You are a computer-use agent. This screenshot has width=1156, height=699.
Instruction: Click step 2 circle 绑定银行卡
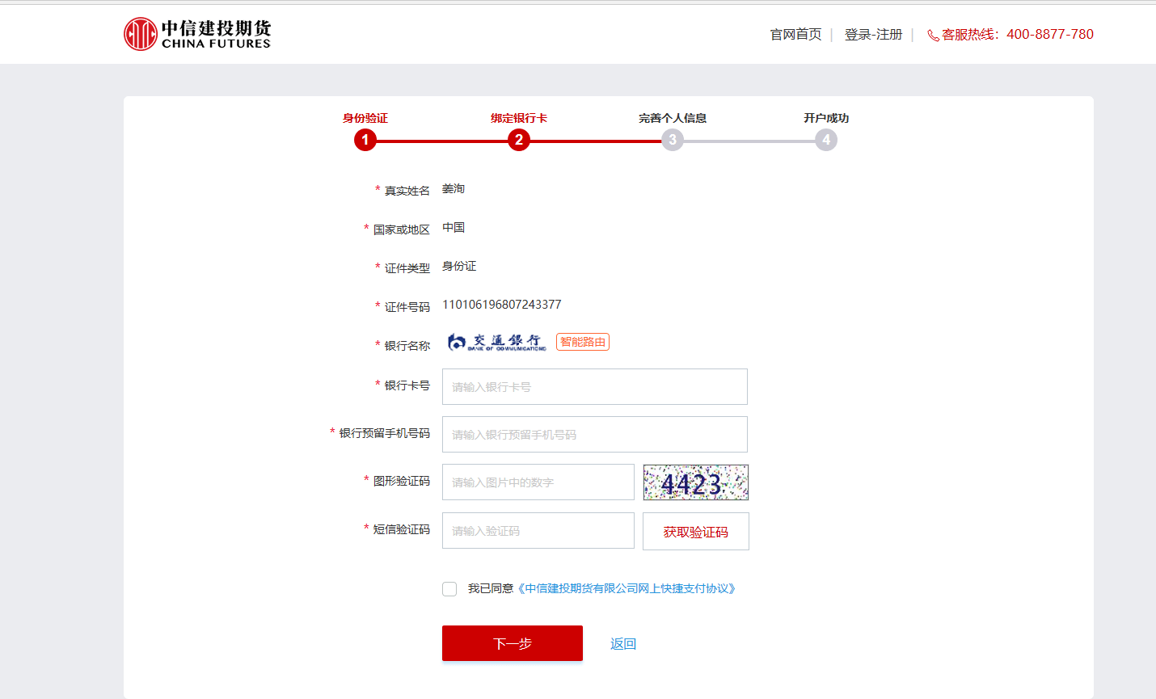(519, 140)
